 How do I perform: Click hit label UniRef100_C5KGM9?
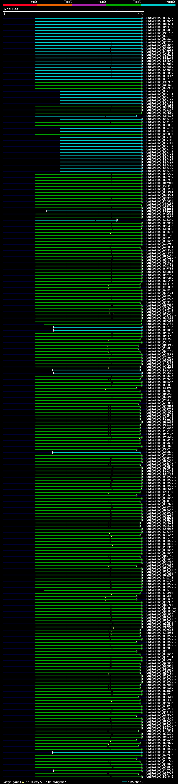pos(159,312)
